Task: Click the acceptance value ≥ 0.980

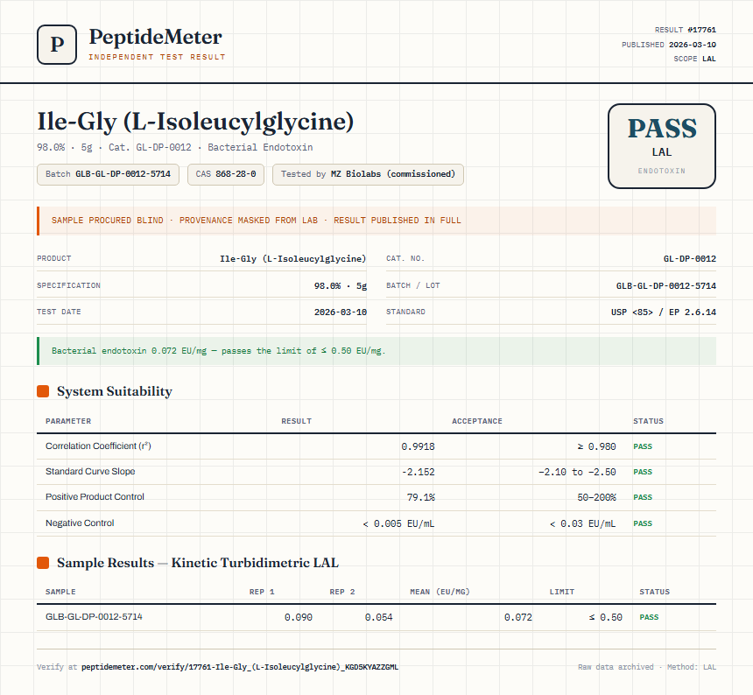Action: tap(596, 446)
